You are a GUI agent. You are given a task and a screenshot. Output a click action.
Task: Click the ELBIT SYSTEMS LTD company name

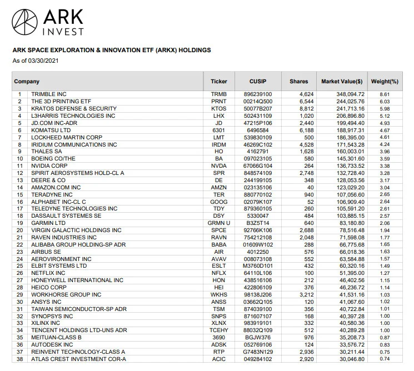pyautogui.click(x=59, y=265)
